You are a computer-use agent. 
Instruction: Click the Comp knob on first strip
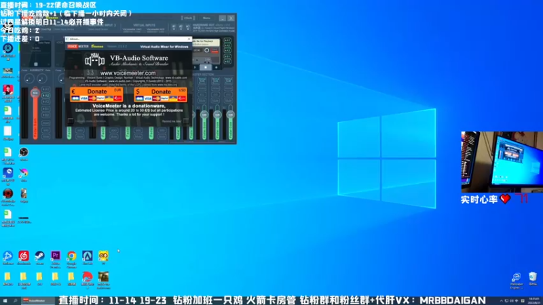click(x=29, y=79)
